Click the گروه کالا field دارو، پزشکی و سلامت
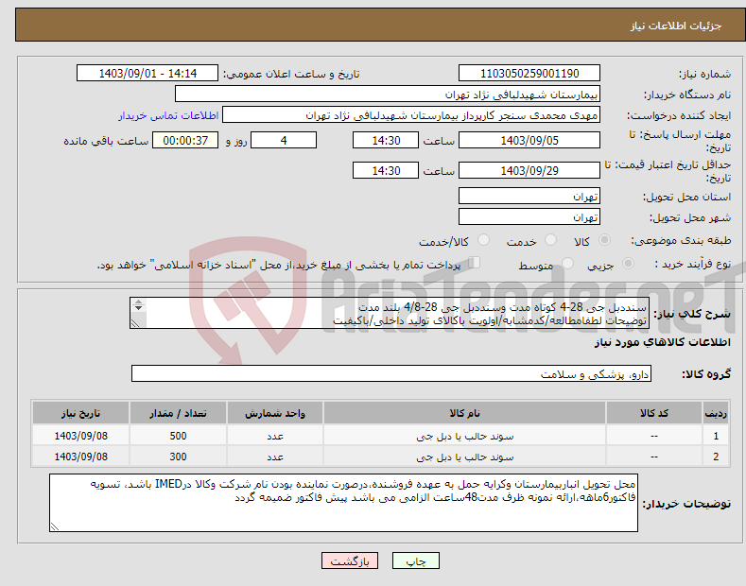This screenshot has height=586, width=746. click(391, 374)
